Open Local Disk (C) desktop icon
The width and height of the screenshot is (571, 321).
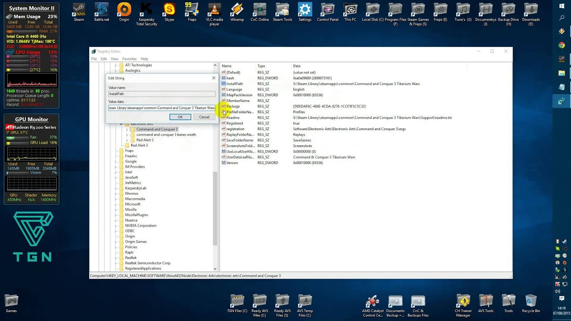373,12
